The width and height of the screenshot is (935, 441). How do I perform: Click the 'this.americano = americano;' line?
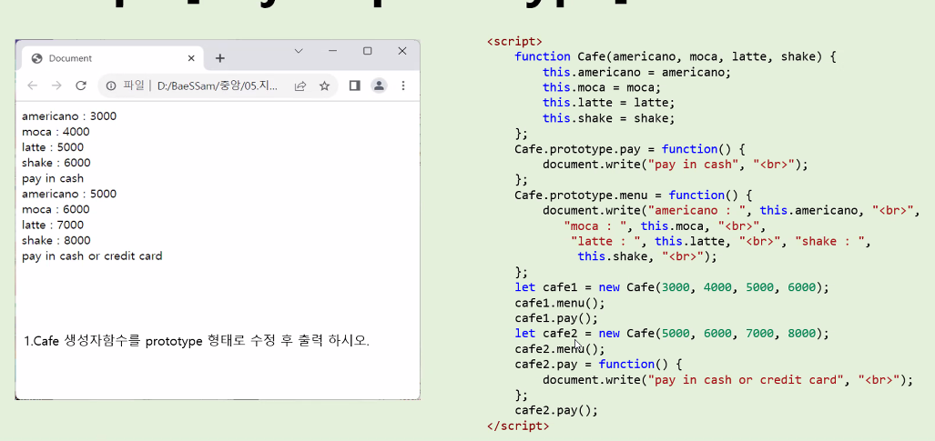coord(636,72)
